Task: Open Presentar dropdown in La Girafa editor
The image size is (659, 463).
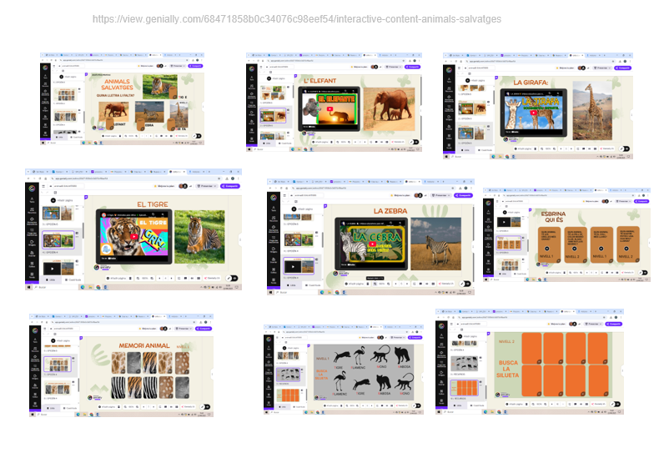Action: click(601, 68)
